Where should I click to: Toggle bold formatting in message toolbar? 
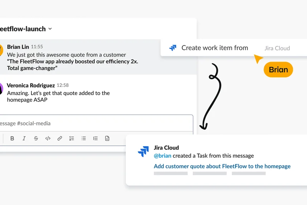(x=12, y=138)
